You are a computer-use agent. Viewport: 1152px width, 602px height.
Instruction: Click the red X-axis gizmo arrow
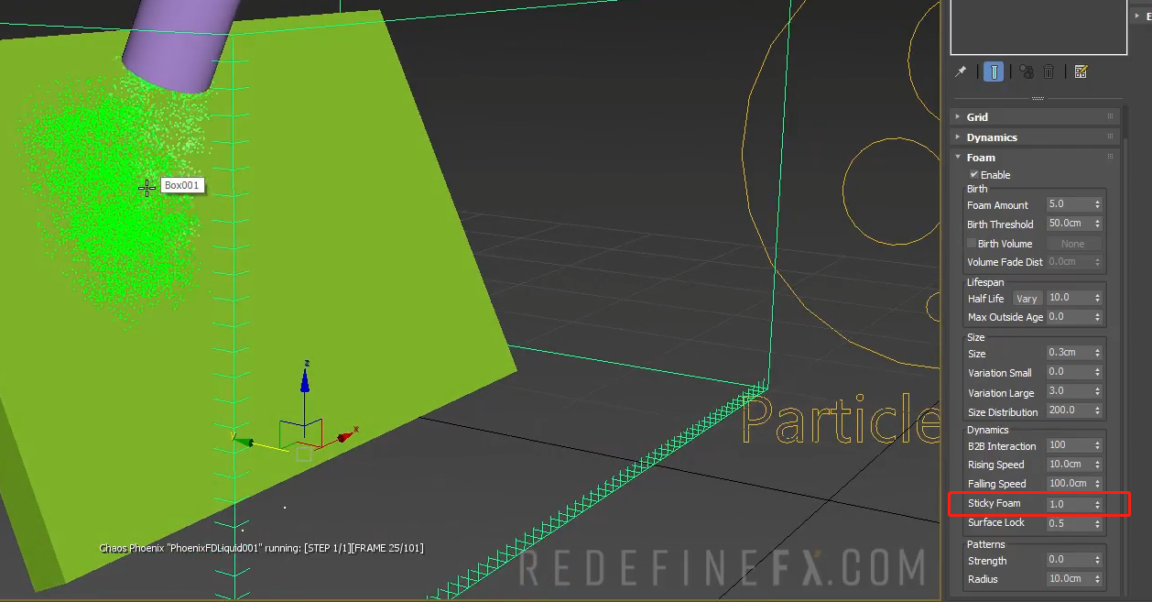pyautogui.click(x=347, y=436)
